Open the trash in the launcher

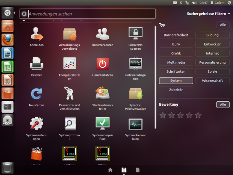pos(8,167)
